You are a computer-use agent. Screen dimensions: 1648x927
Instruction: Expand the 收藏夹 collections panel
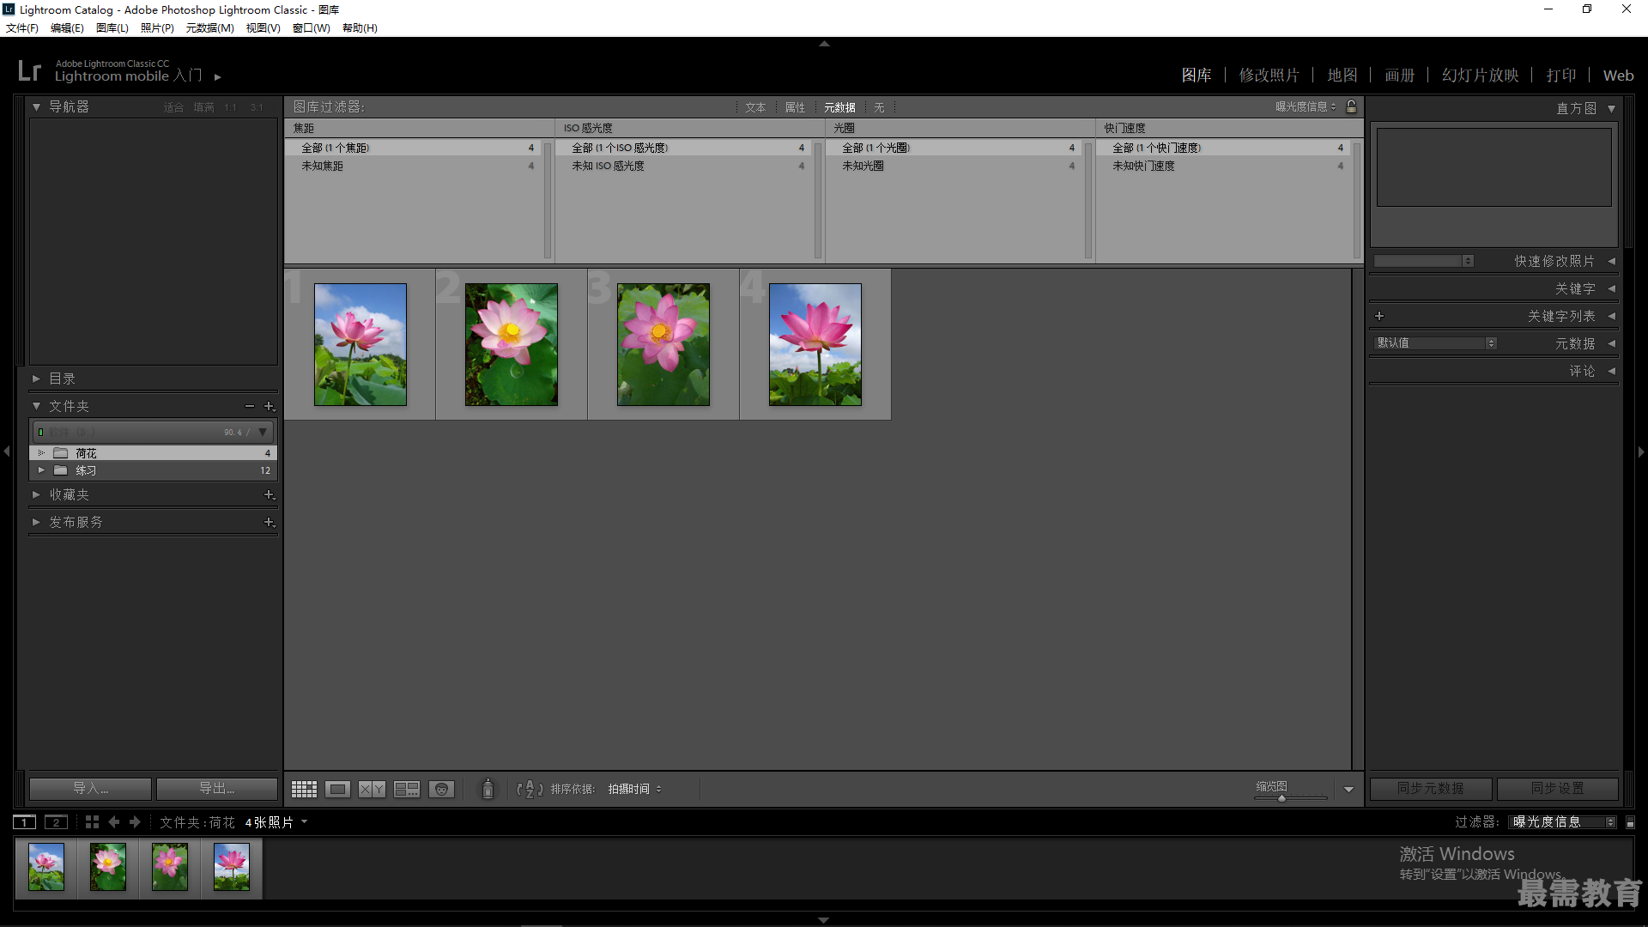click(x=36, y=494)
